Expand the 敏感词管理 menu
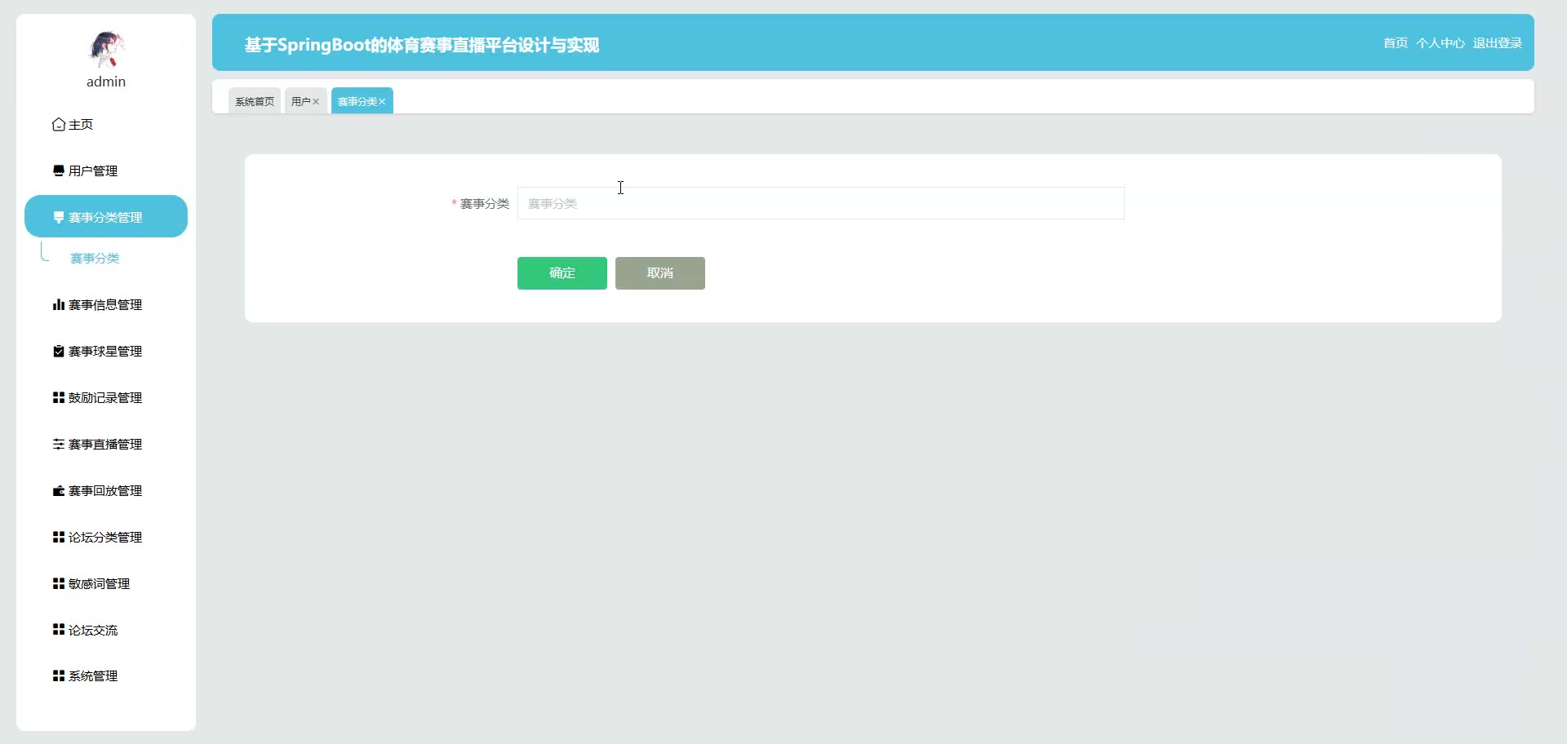This screenshot has height=744, width=1567. click(106, 584)
